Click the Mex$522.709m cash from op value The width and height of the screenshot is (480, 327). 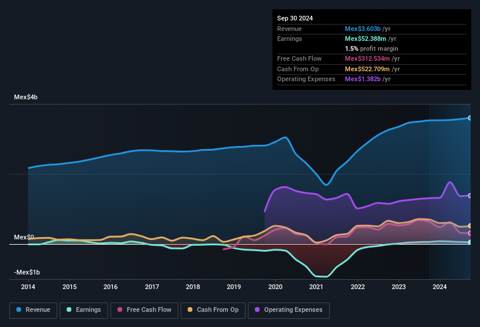[367, 69]
